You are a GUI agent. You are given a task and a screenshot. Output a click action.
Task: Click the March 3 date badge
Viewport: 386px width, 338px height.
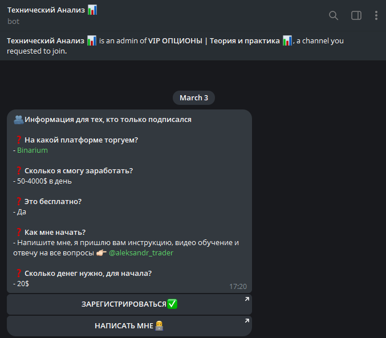click(194, 97)
